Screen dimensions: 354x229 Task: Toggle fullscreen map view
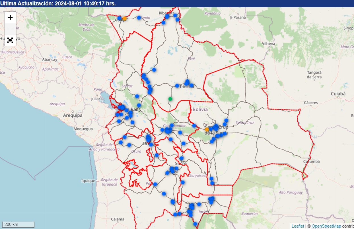coord(10,40)
